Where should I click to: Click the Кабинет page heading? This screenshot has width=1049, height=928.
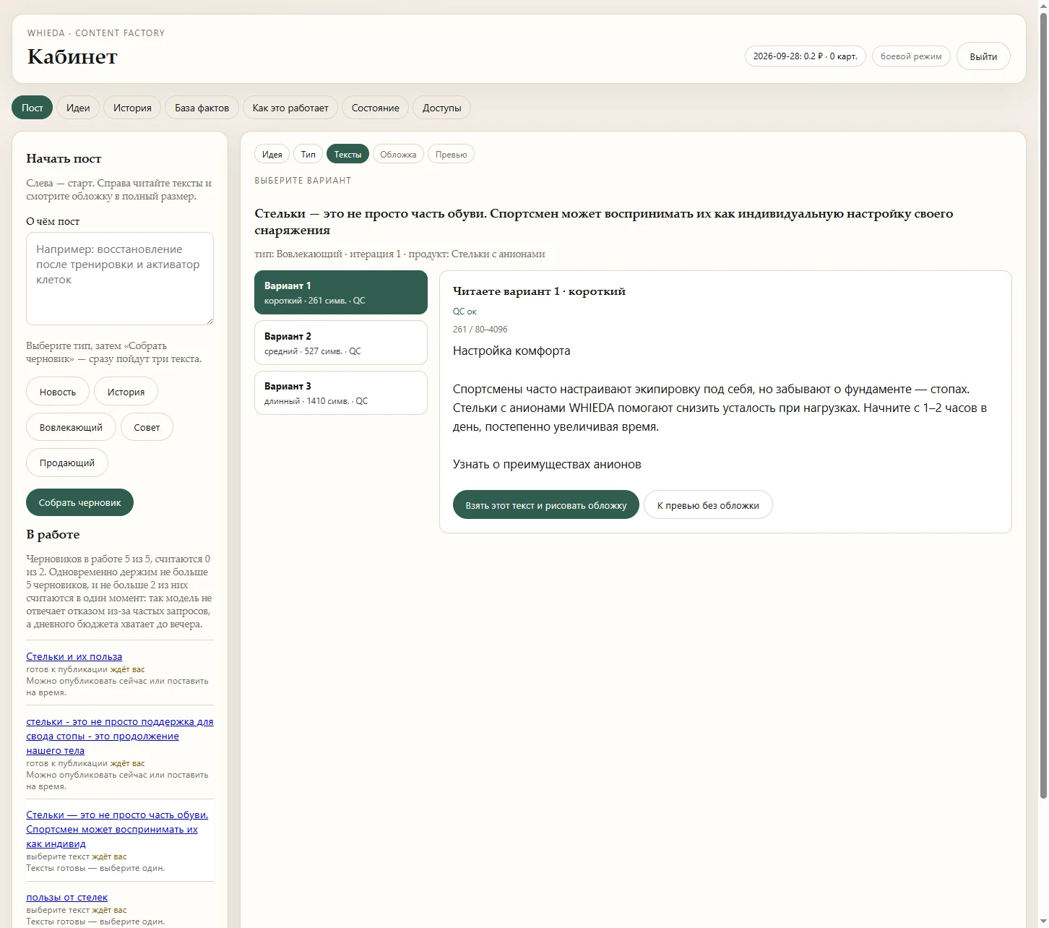click(72, 56)
